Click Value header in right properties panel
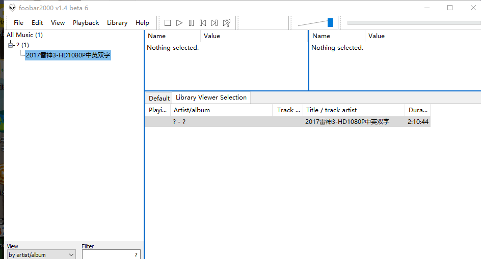 [x=423, y=36]
